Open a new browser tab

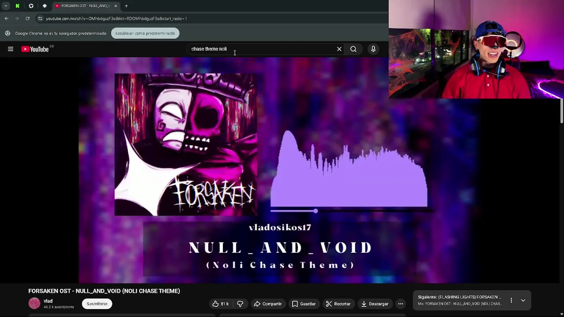(x=126, y=6)
